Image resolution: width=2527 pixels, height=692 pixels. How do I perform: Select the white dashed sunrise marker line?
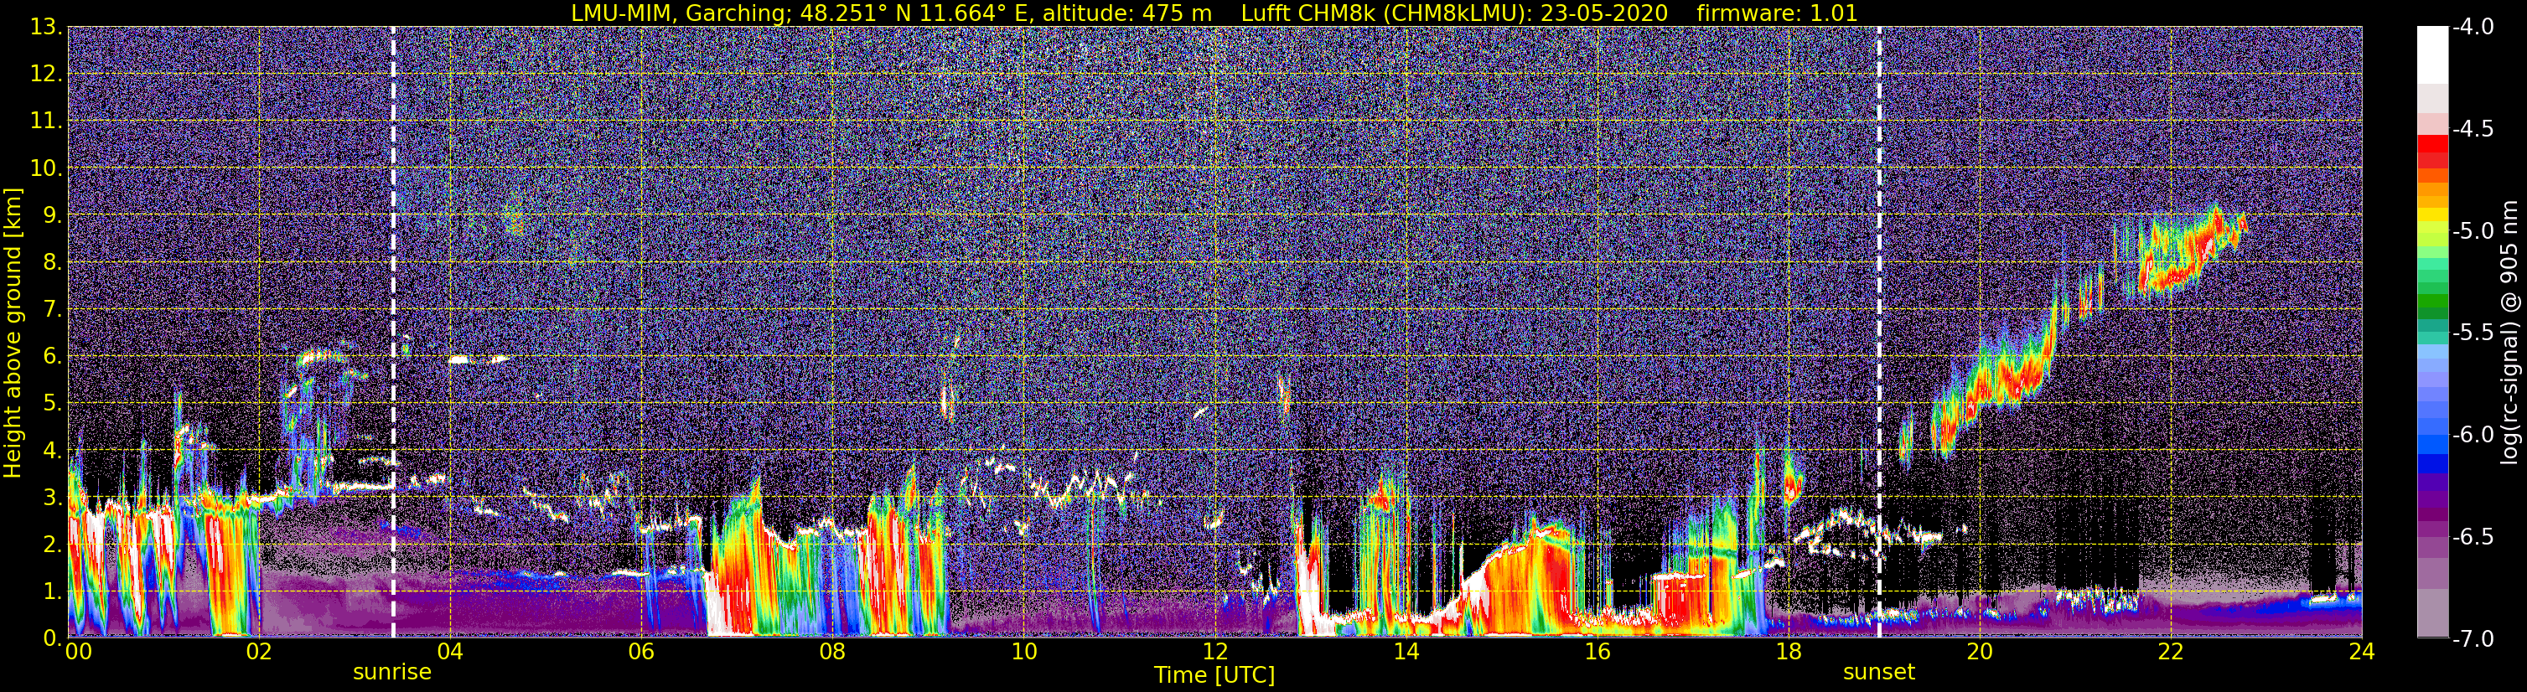point(392,333)
